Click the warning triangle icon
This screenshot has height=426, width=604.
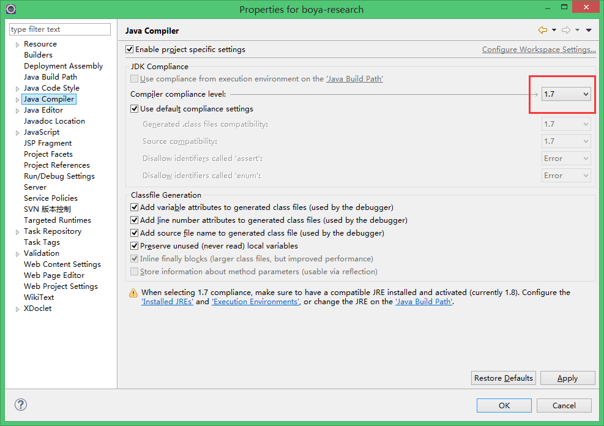click(133, 293)
